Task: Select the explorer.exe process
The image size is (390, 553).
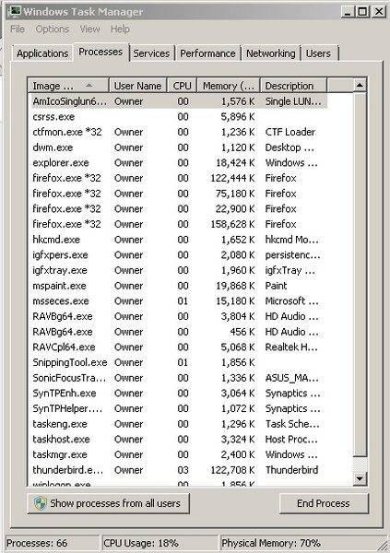Action: pos(178,162)
